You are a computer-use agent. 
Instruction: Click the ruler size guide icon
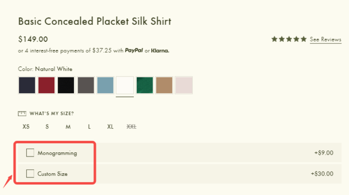(x=22, y=114)
